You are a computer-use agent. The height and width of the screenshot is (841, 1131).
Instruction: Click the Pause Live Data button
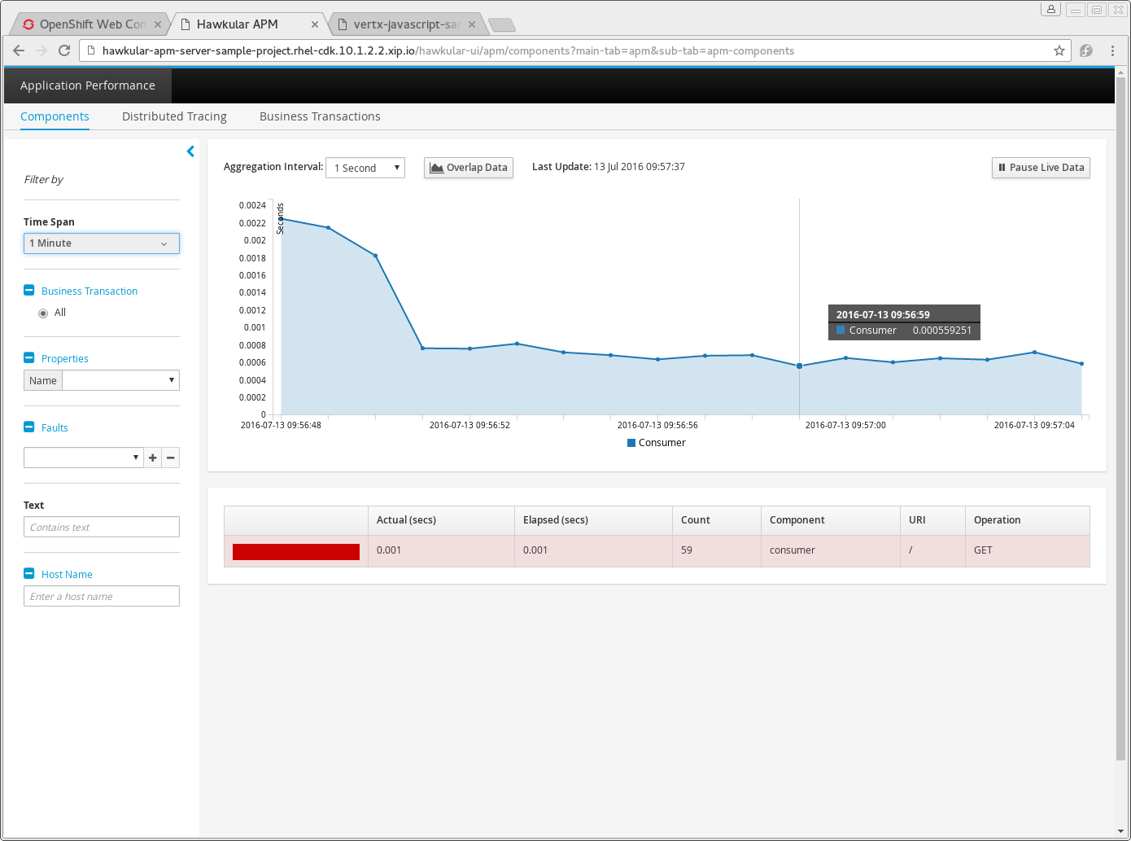click(x=1041, y=168)
